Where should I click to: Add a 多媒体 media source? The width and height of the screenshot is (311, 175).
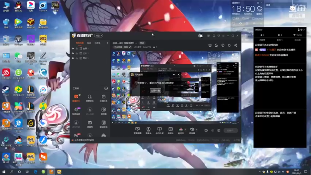[170, 131]
